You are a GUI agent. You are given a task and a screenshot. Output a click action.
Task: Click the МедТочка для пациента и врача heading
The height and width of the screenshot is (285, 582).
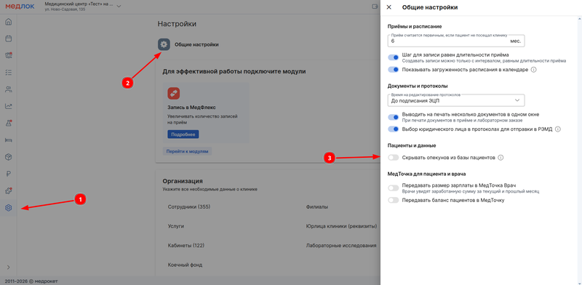[x=426, y=174]
